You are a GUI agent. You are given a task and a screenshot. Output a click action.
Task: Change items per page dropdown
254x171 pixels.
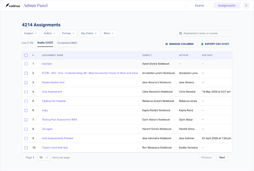44,157
